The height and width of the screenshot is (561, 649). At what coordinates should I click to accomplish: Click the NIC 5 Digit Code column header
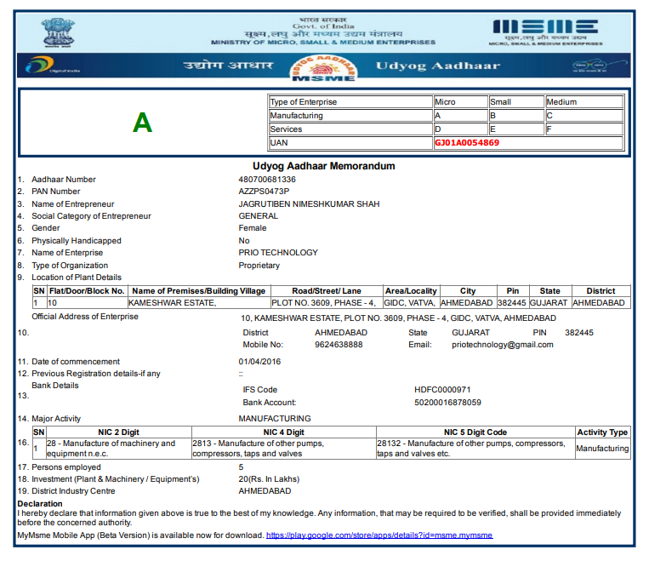pyautogui.click(x=475, y=432)
